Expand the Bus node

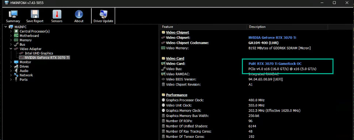[x=11, y=45]
